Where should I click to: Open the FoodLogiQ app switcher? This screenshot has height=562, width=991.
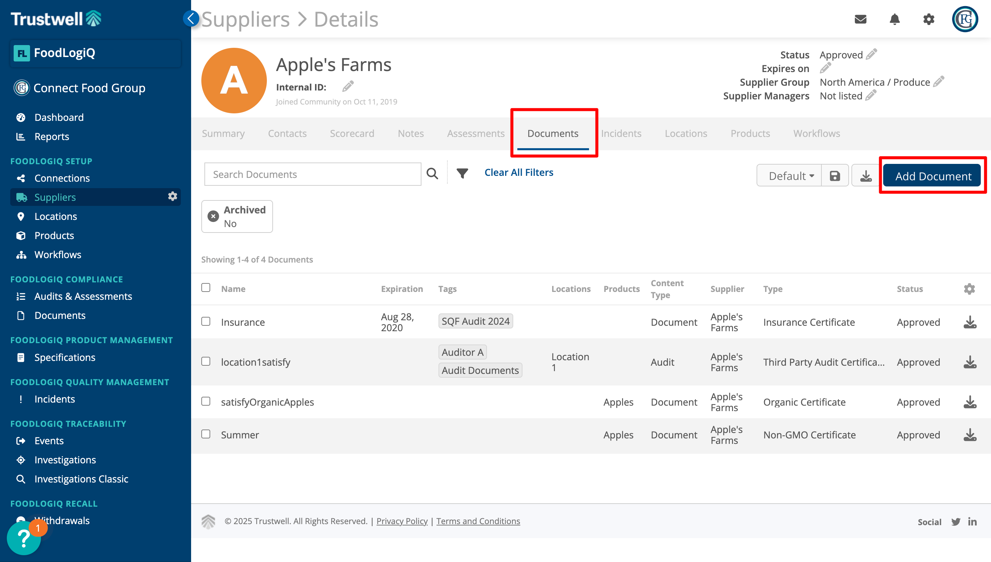(x=95, y=53)
